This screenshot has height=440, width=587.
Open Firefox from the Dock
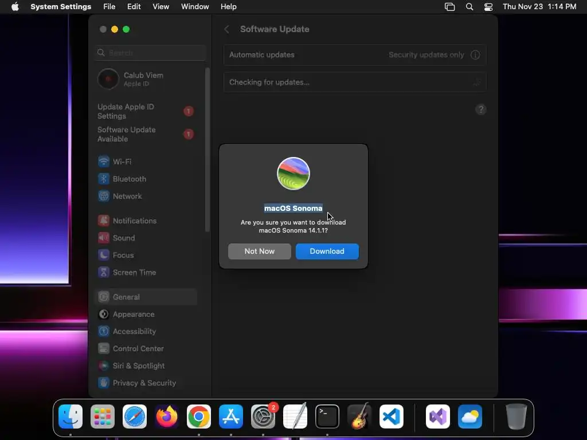point(167,417)
